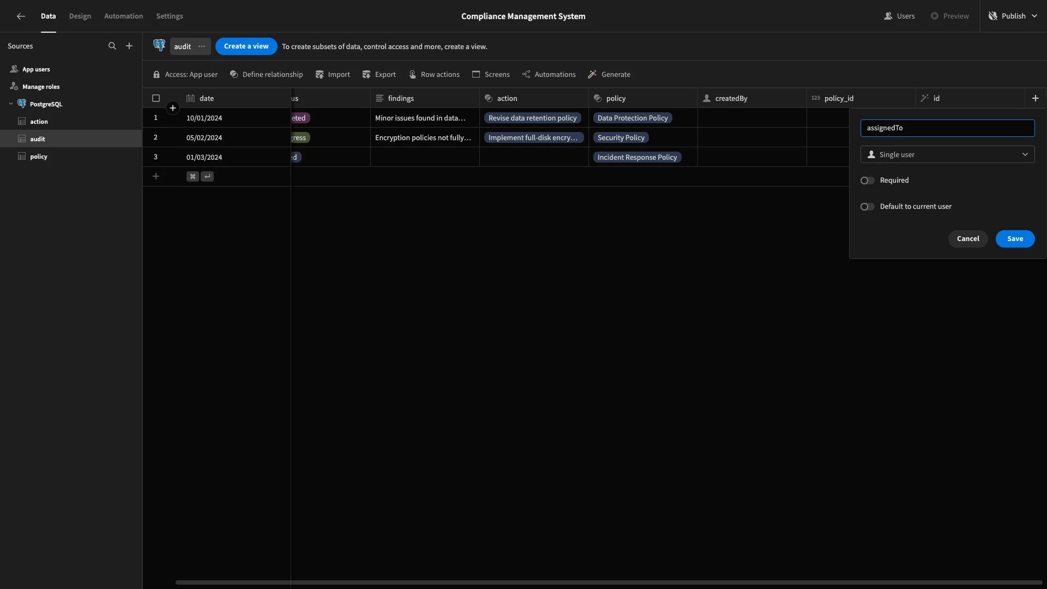Click row number 3
1047x589 pixels.
click(x=155, y=157)
